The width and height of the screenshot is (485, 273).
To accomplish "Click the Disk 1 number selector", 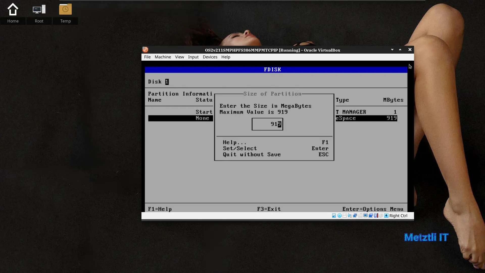I will point(167,82).
